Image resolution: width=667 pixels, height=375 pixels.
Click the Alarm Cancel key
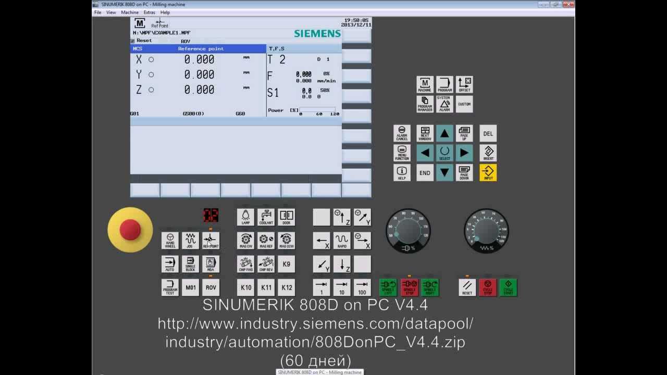[402, 133]
